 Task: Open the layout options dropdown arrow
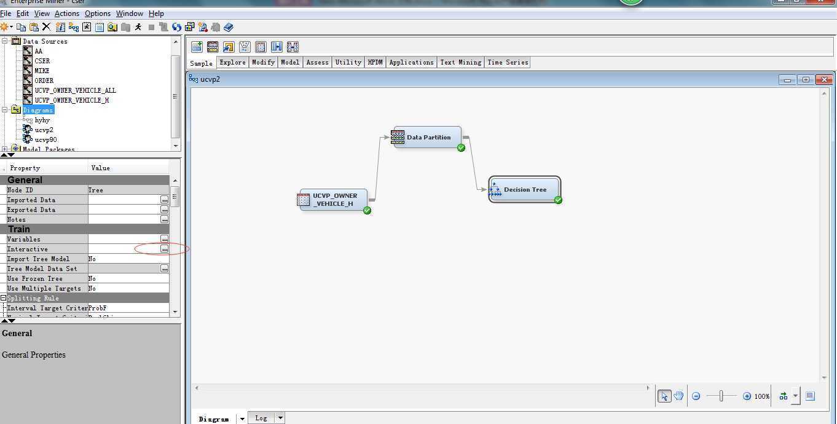click(795, 396)
